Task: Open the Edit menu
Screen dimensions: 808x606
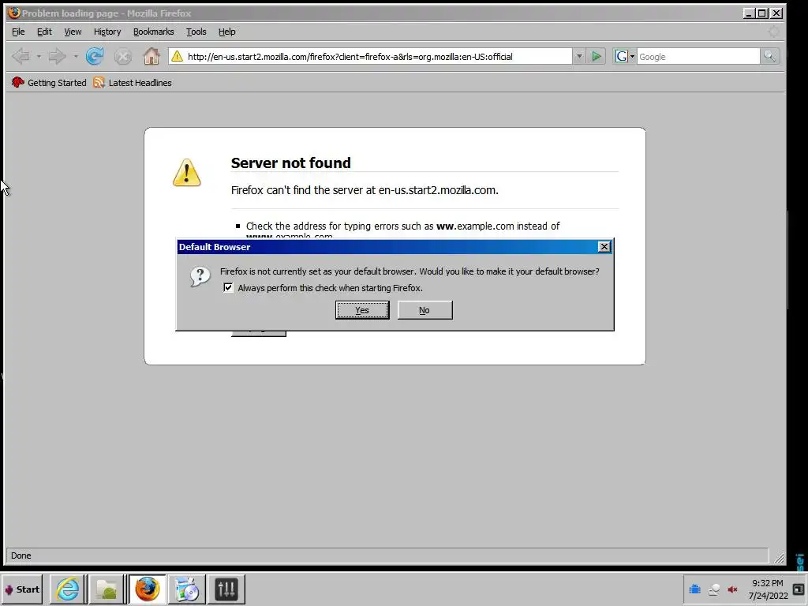Action: pyautogui.click(x=44, y=32)
